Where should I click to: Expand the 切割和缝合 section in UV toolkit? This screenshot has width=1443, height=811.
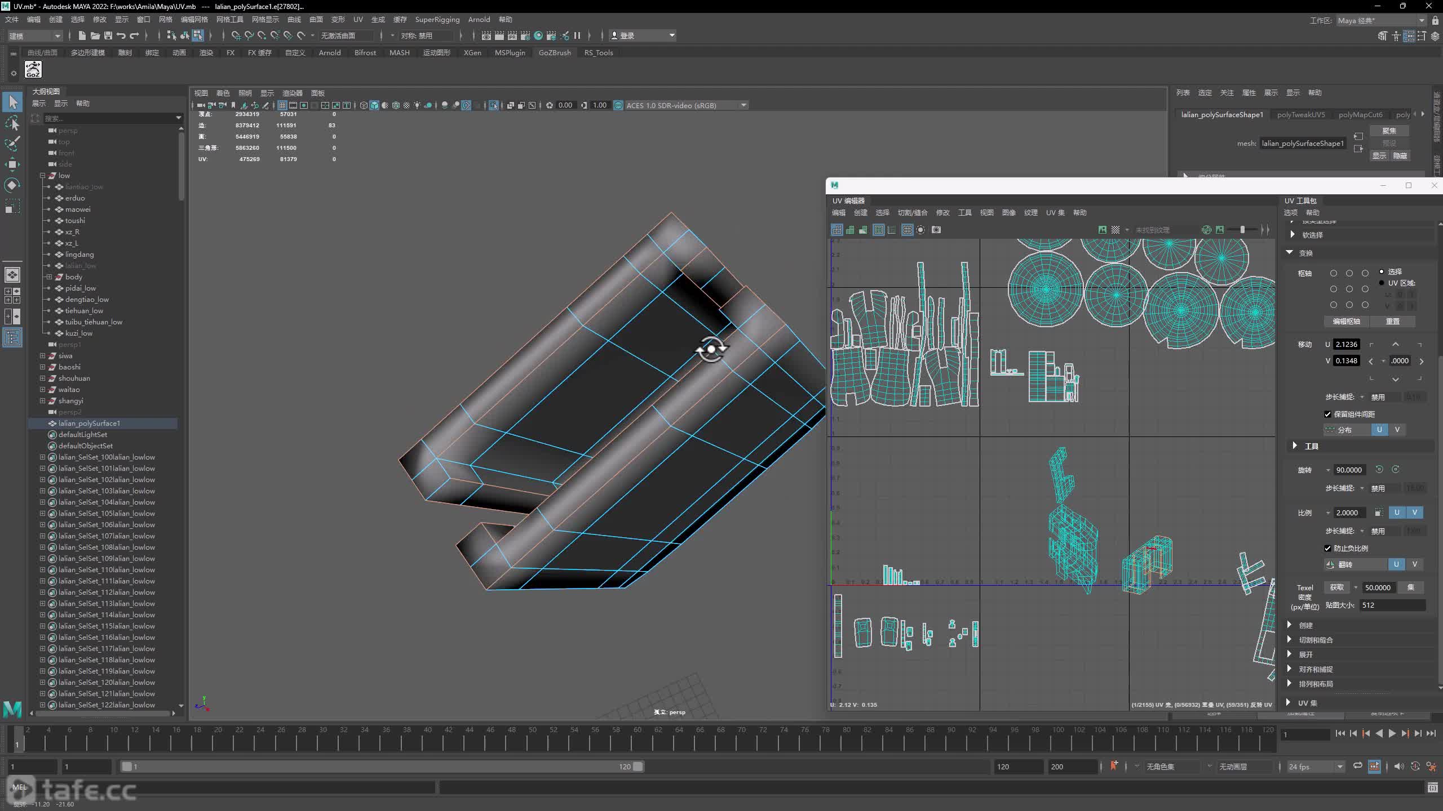[x=1289, y=639]
